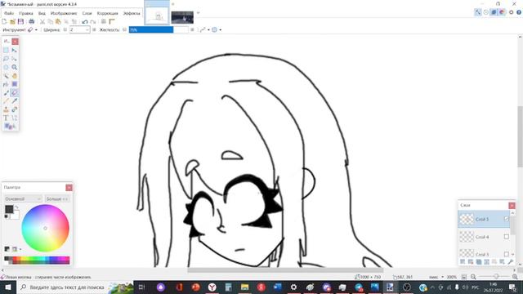Add a new layer in Layers panel
The height and width of the screenshot is (294, 523).
click(463, 261)
